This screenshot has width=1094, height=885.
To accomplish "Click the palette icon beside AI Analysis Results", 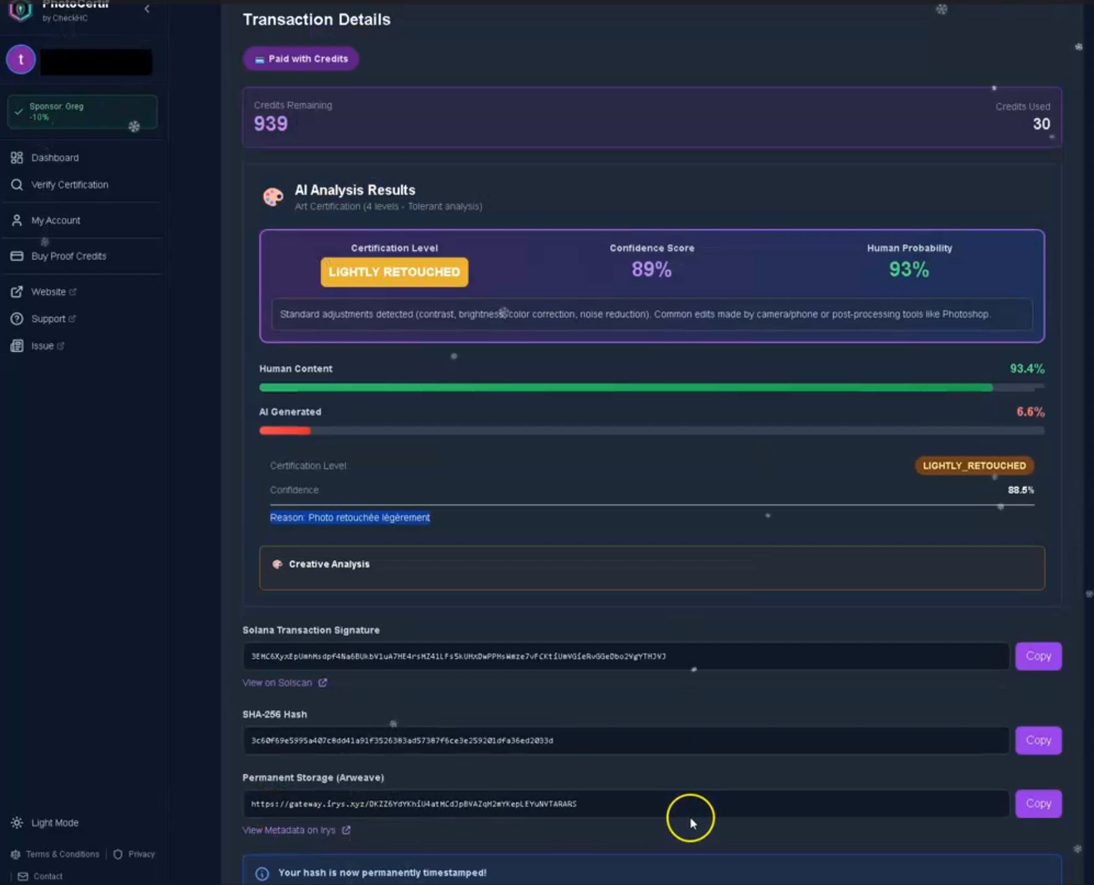I will coord(272,196).
